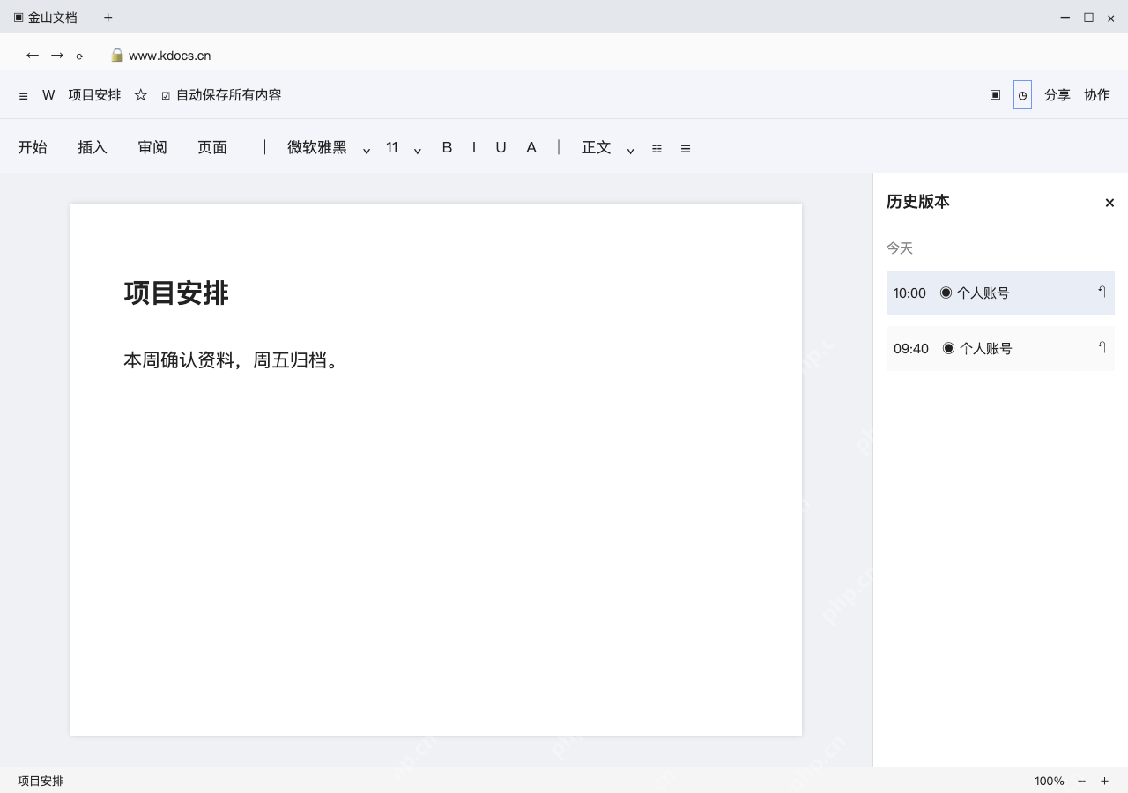
Task: Open a new browser tab with plus
Action: [x=108, y=18]
